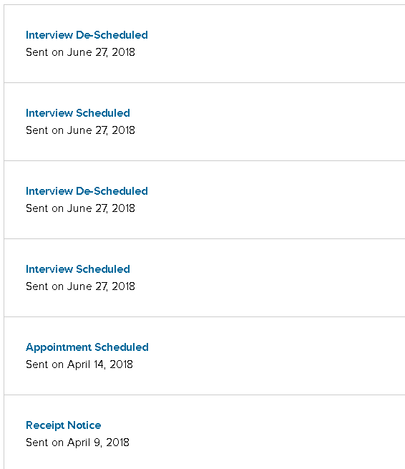The height and width of the screenshot is (469, 405).
Task: Select the Appointment Scheduled row's empty area
Action: (x=269, y=356)
